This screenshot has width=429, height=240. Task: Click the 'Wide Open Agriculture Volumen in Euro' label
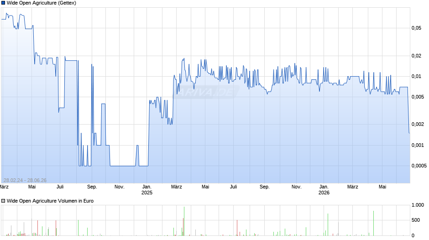click(x=50, y=201)
